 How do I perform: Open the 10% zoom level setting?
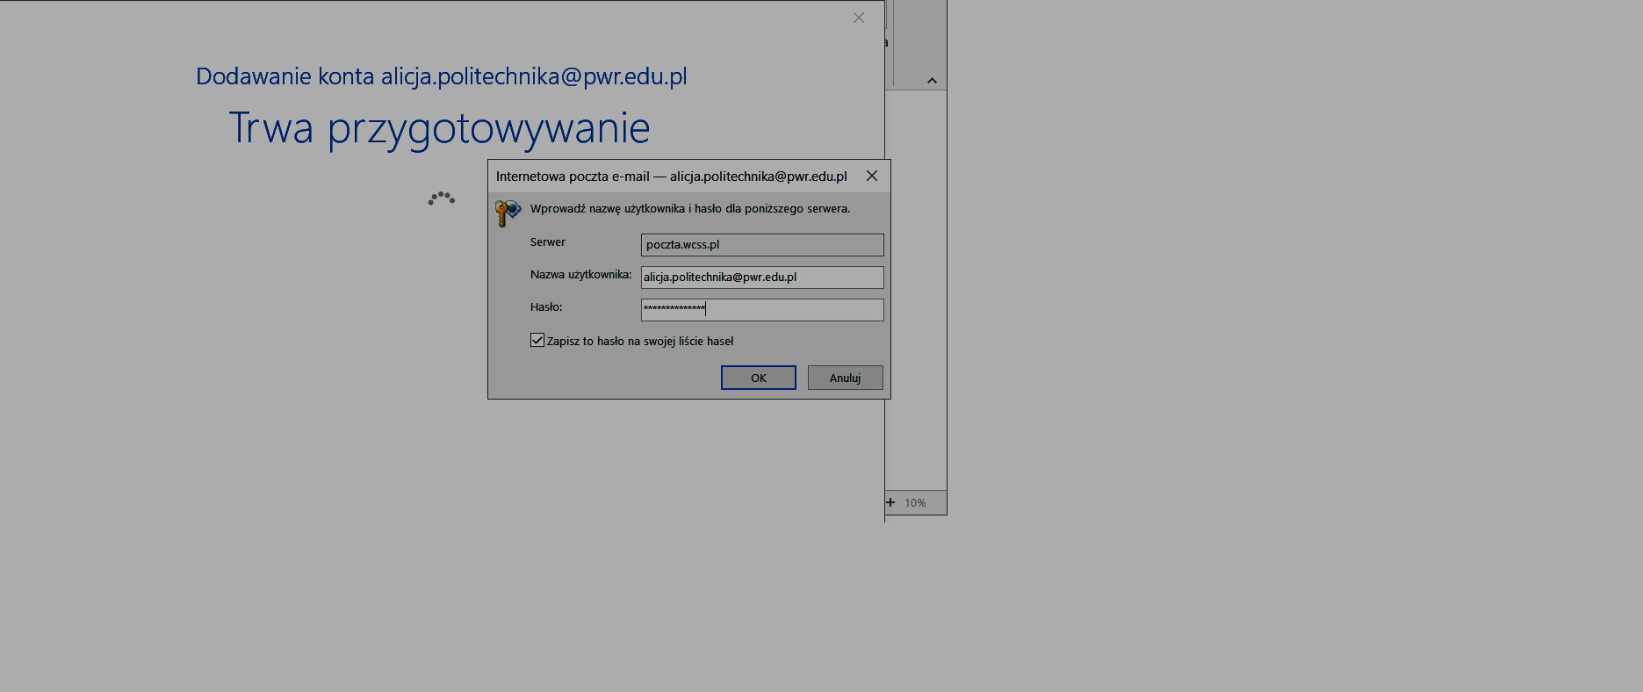pyautogui.click(x=915, y=503)
